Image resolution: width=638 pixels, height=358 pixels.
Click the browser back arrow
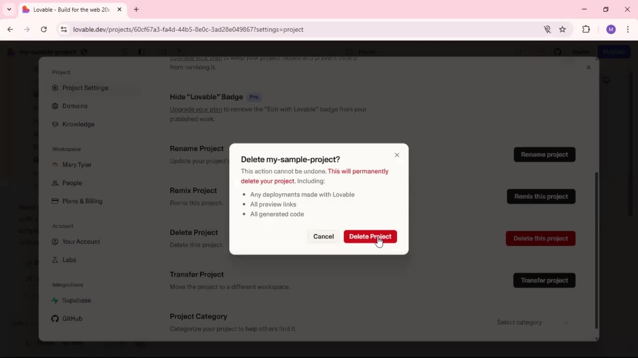coord(10,30)
